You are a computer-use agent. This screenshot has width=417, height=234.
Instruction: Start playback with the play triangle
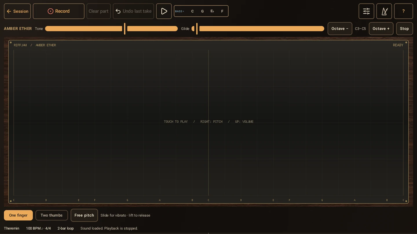tap(164, 11)
